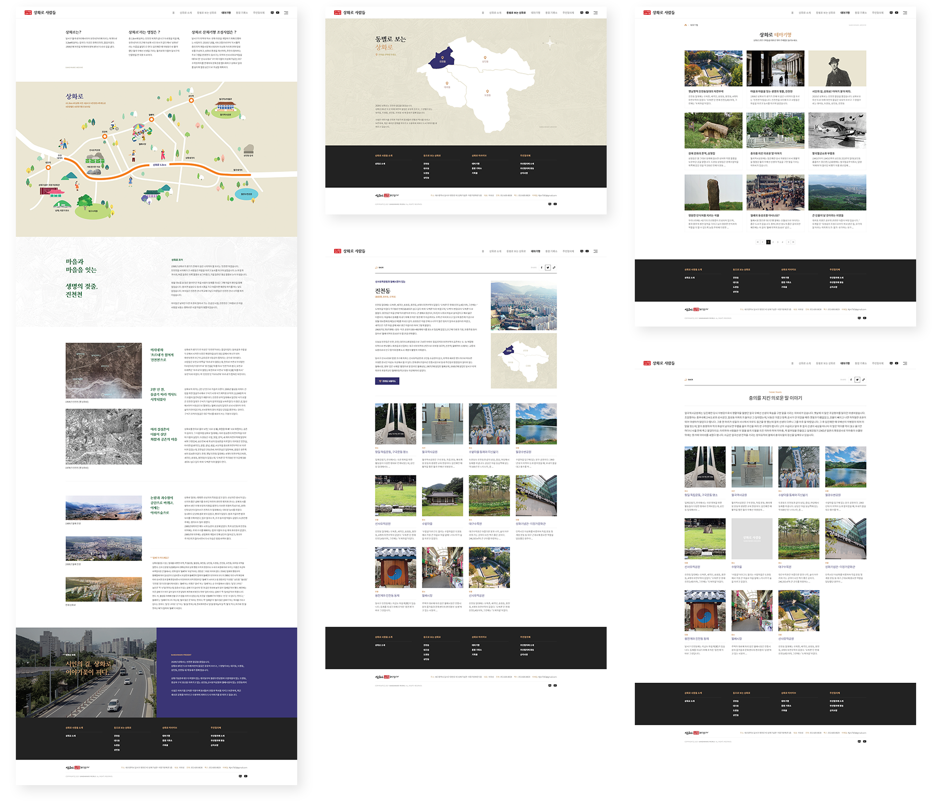Click 진천동 footer link on top-center map page
The image size is (932, 801).
(x=426, y=164)
